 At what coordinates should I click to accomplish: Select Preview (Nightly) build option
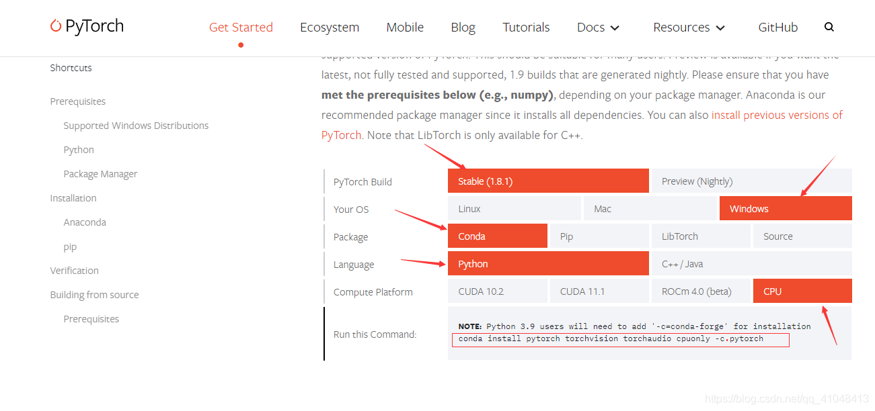(x=751, y=181)
